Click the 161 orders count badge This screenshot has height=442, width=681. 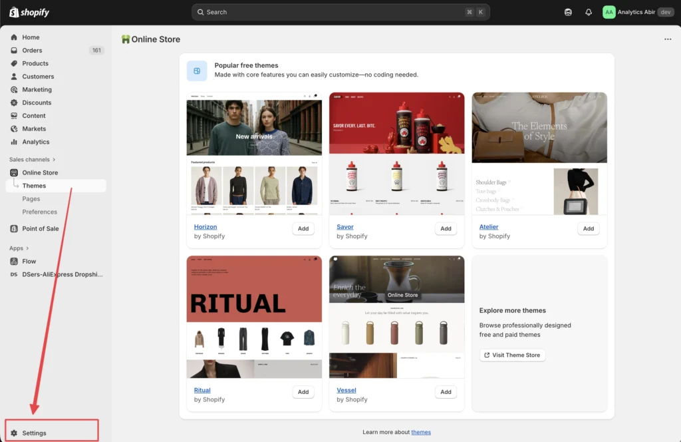click(96, 51)
